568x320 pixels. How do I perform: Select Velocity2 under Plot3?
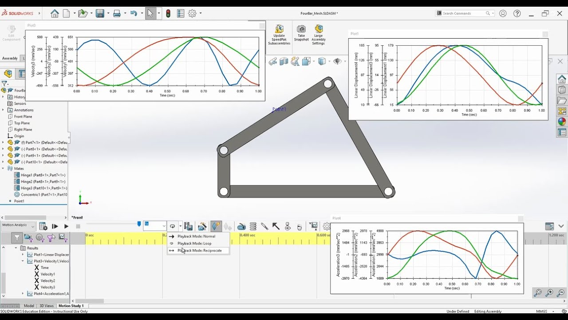[x=48, y=280]
